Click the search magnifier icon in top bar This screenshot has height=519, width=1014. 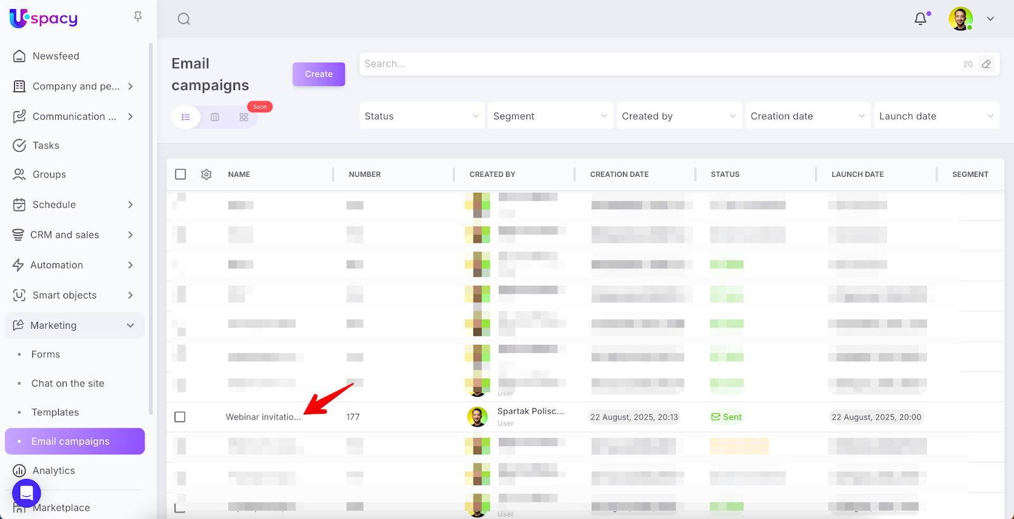[x=184, y=19]
